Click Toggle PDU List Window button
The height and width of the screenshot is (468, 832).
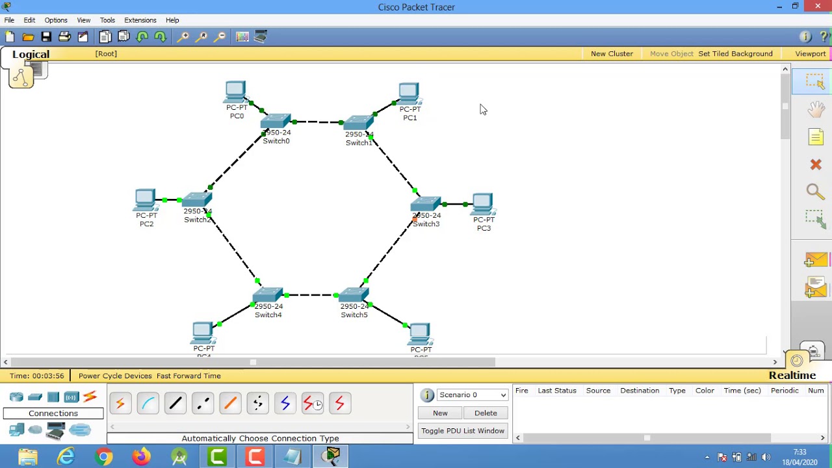[x=463, y=431]
